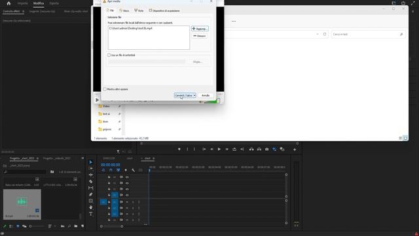Go to Premiere Home screen icon

coord(9,3)
